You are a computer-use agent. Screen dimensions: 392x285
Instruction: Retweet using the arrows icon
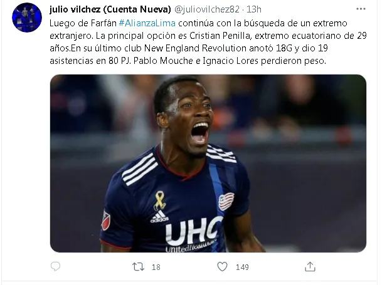138,267
